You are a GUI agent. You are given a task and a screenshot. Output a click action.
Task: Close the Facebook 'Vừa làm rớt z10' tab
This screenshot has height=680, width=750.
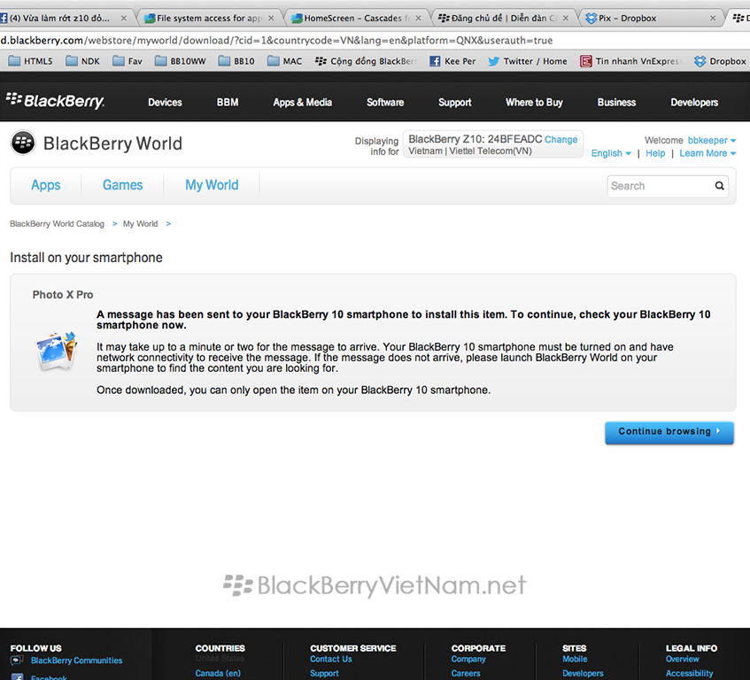(123, 19)
